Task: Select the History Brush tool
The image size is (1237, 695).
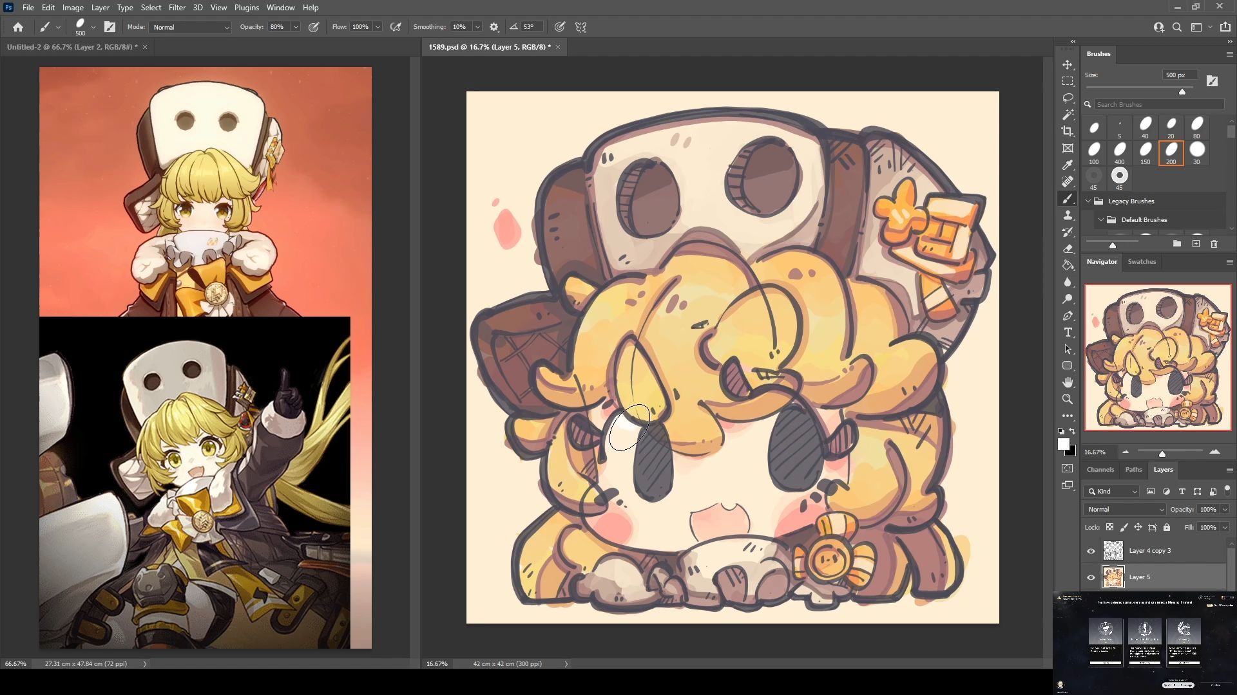Action: pyautogui.click(x=1068, y=232)
